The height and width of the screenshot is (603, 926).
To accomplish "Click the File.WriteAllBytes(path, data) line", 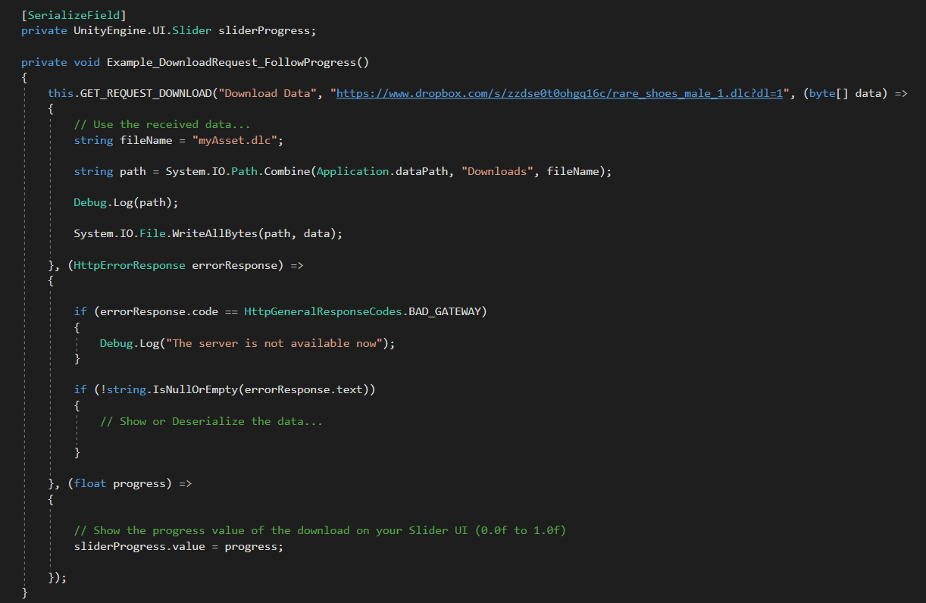I will click(208, 233).
